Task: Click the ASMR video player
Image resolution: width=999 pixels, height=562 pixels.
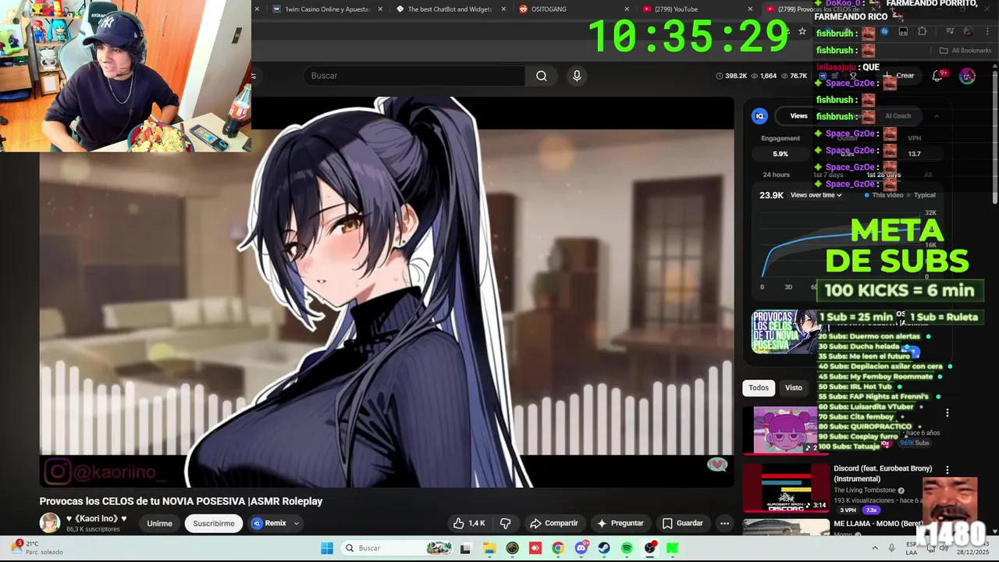Action: 387,292
